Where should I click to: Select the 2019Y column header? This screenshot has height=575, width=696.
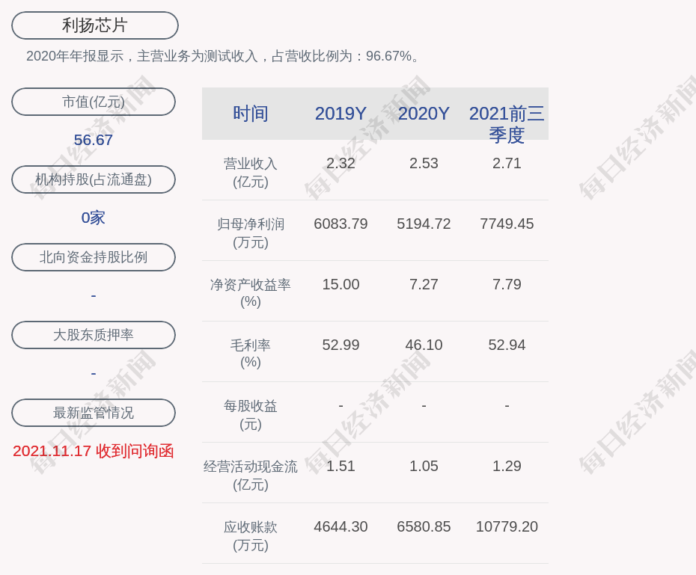click(341, 114)
